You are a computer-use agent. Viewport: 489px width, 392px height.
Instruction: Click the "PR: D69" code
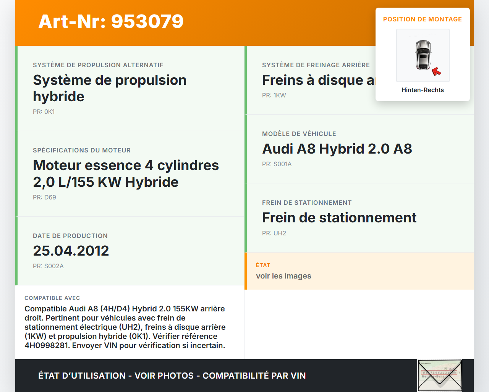tap(44, 197)
